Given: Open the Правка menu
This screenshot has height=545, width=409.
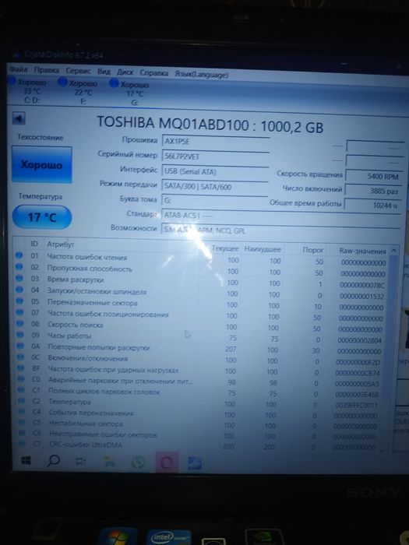Looking at the screenshot, I should click(x=46, y=71).
